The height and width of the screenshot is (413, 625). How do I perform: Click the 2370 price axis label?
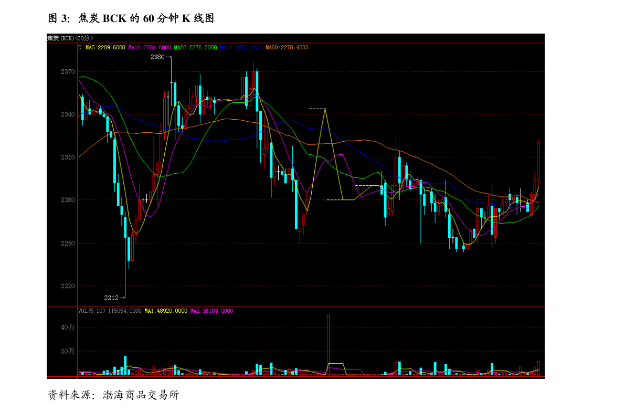pyautogui.click(x=68, y=72)
